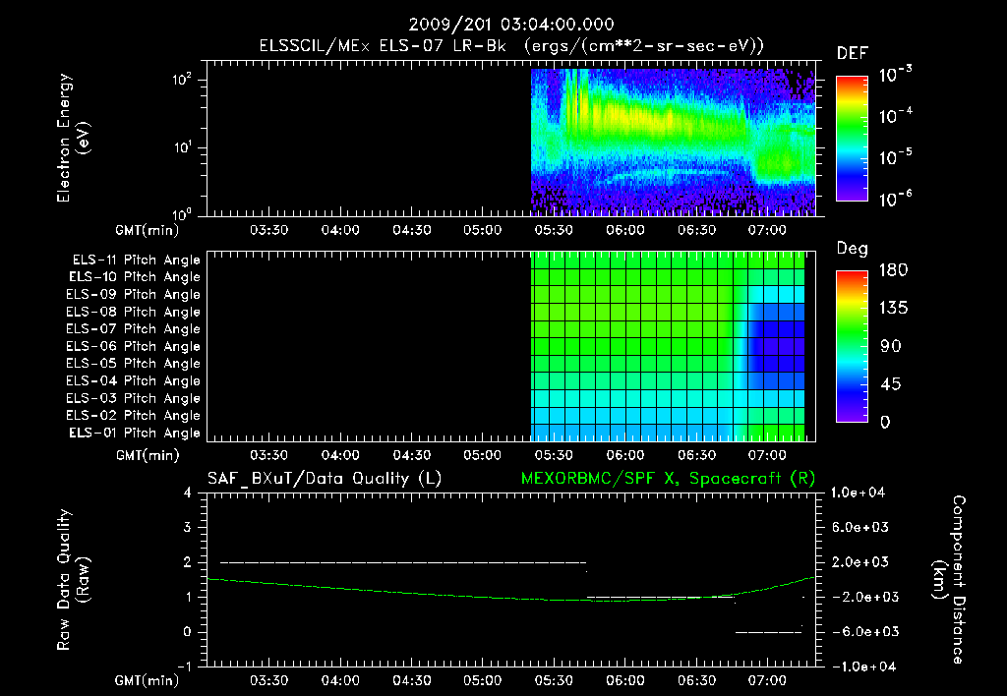Click the -1 tick on Raw Data Quality axis
This screenshot has height=696, width=1007.
pos(184,667)
